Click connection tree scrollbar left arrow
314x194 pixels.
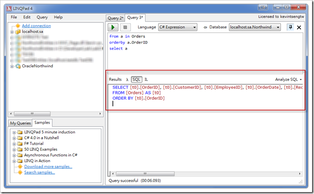point(11,114)
